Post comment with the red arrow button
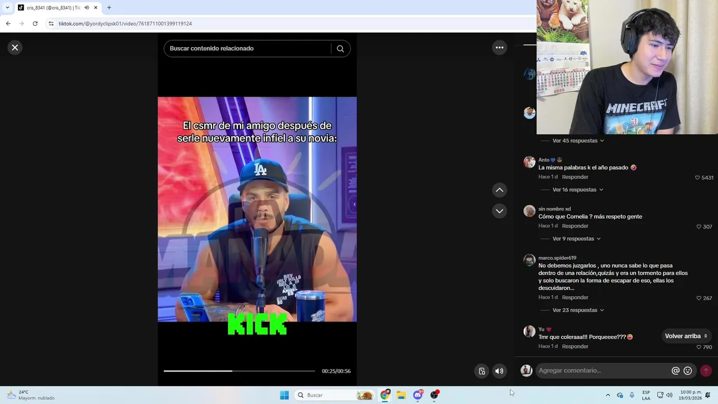 coord(706,370)
